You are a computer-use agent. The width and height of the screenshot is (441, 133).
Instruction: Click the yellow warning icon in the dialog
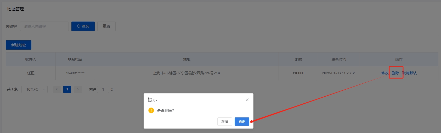point(151,110)
